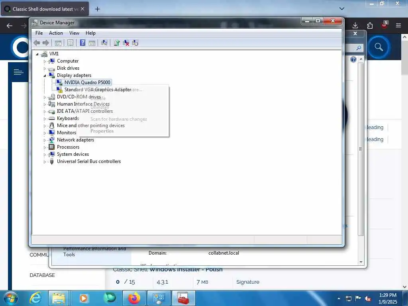This screenshot has width=408, height=306.
Task: Open Internet Explorer from the taskbar
Action: point(35,298)
